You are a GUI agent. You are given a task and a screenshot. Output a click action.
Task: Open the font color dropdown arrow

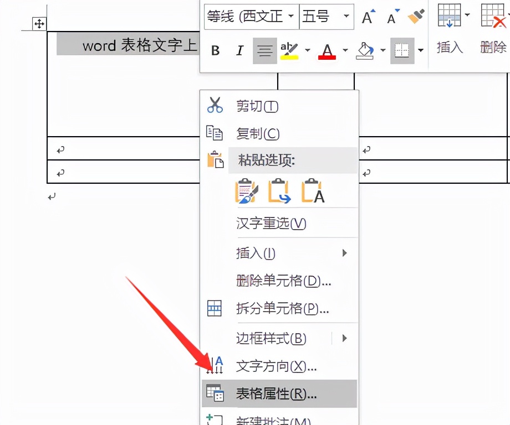[x=344, y=50]
